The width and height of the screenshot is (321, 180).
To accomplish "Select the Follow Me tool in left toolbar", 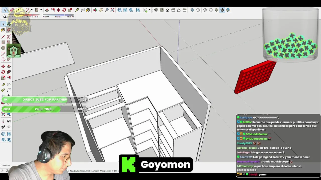I will 9,72.
